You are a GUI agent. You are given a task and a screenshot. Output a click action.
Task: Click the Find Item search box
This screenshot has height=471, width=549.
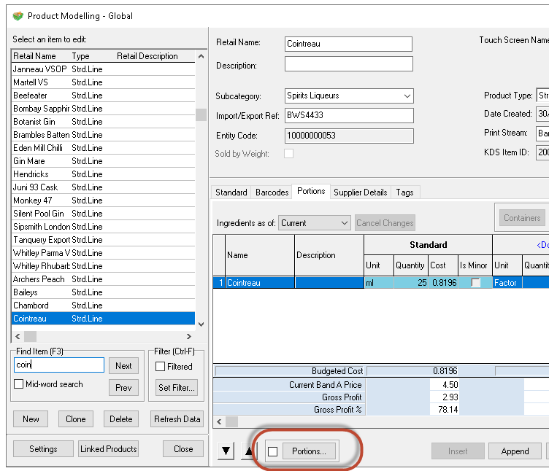(59, 365)
